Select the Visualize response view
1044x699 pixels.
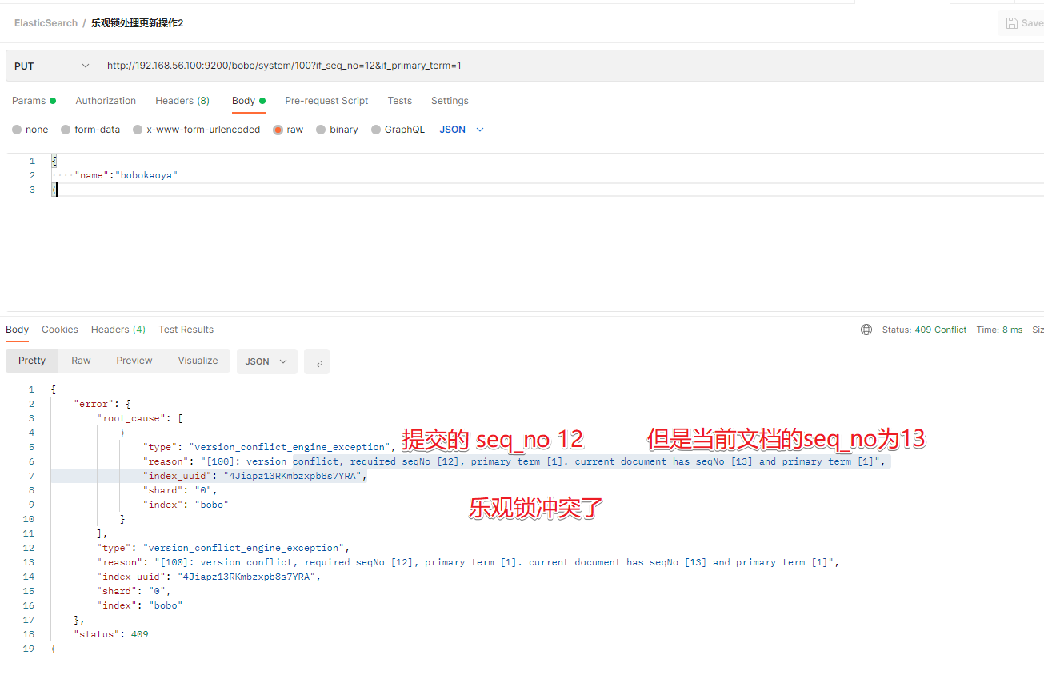[x=198, y=361]
